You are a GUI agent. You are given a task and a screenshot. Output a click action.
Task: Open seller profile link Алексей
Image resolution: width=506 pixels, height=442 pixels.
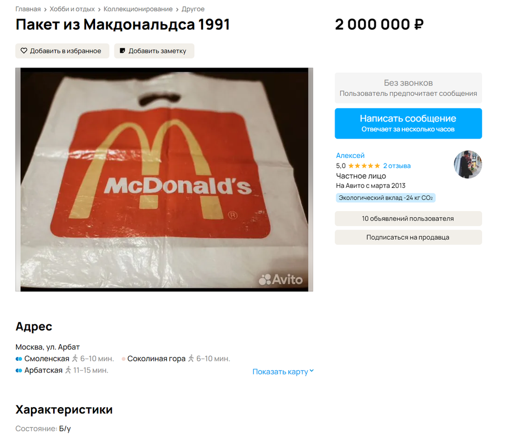pos(350,155)
